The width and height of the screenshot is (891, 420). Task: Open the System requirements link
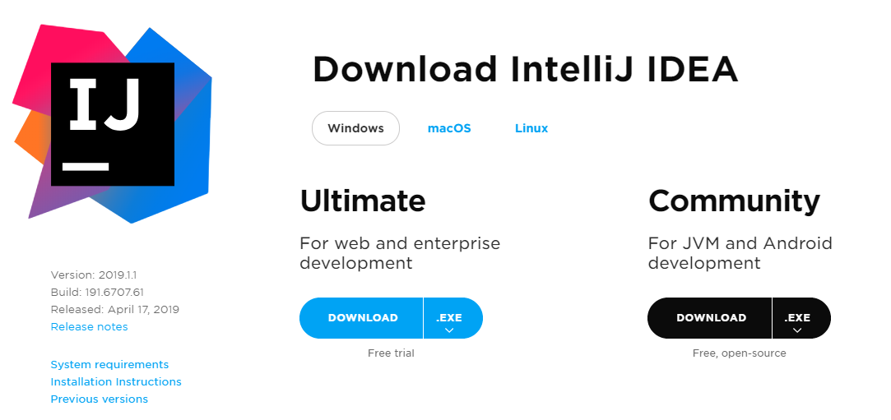click(109, 364)
